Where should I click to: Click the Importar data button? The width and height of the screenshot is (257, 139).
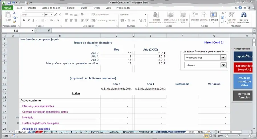(x=243, y=57)
